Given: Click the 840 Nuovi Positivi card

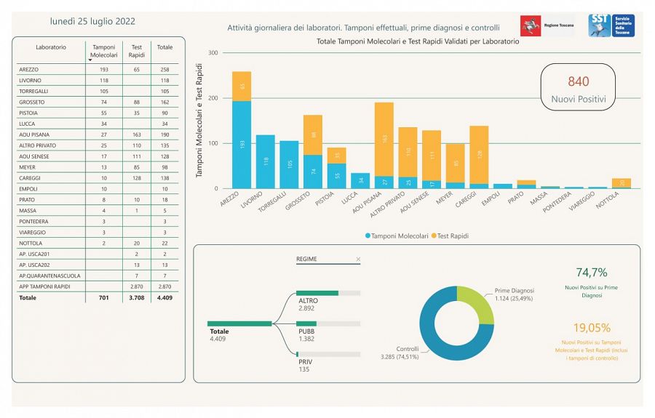Looking at the screenshot, I should (578, 87).
